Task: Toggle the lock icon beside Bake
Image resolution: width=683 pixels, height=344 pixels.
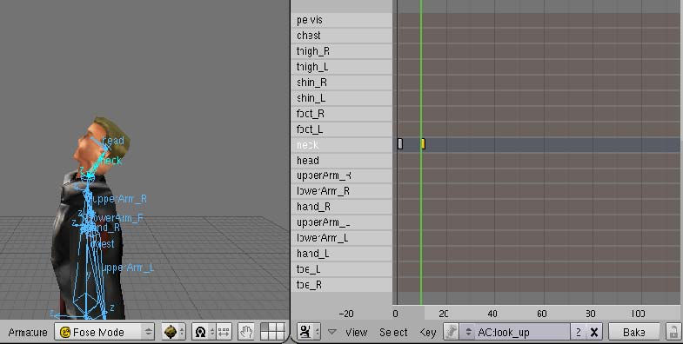Action: click(x=673, y=332)
